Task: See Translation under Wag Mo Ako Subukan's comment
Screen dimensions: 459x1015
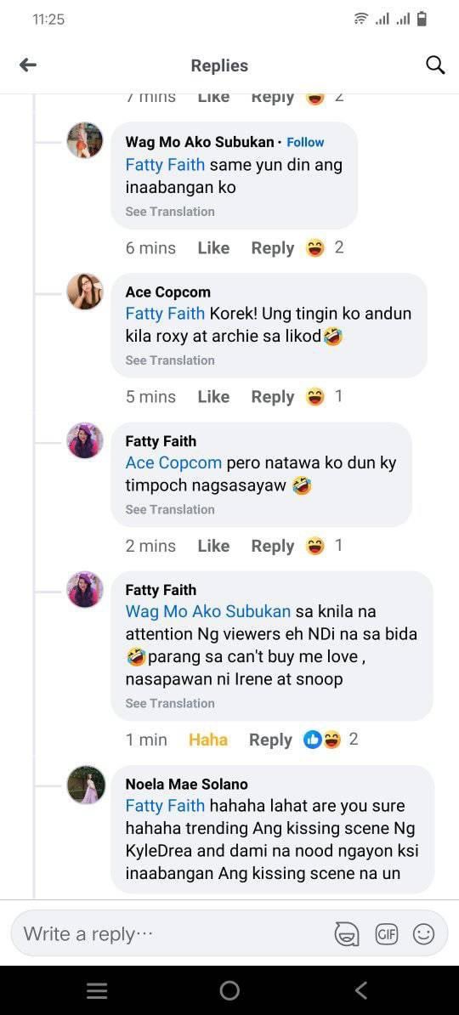Action: [170, 212]
